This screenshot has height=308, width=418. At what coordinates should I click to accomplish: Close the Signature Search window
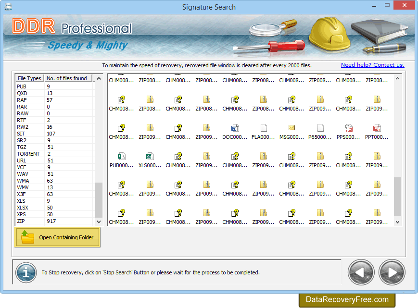pyautogui.click(x=405, y=5)
